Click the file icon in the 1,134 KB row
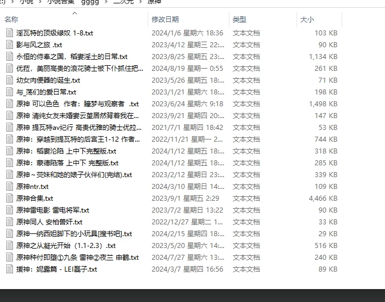The image size is (385, 302). click(x=10, y=56)
